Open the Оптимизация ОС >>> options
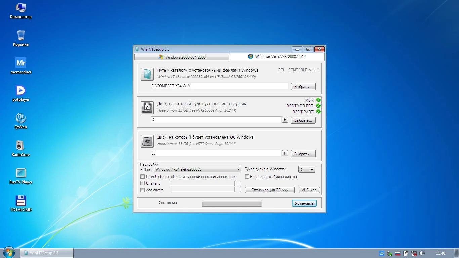 point(269,190)
